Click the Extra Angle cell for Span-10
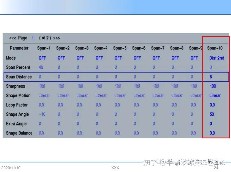This screenshot has width=231, height=172. point(211,124)
